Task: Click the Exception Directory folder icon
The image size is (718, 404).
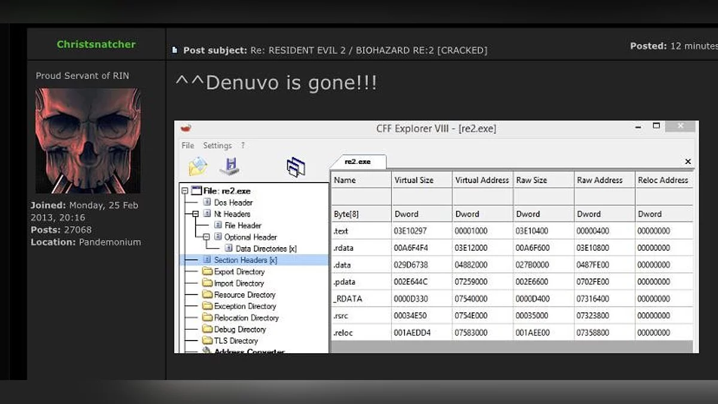Action: coord(208,306)
